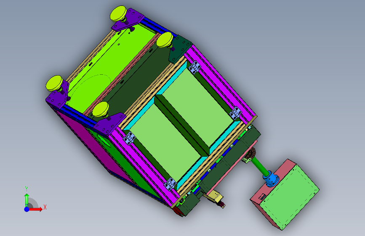
Task: Select the small yellow connector near the bottom edge
Action: coord(215,197)
